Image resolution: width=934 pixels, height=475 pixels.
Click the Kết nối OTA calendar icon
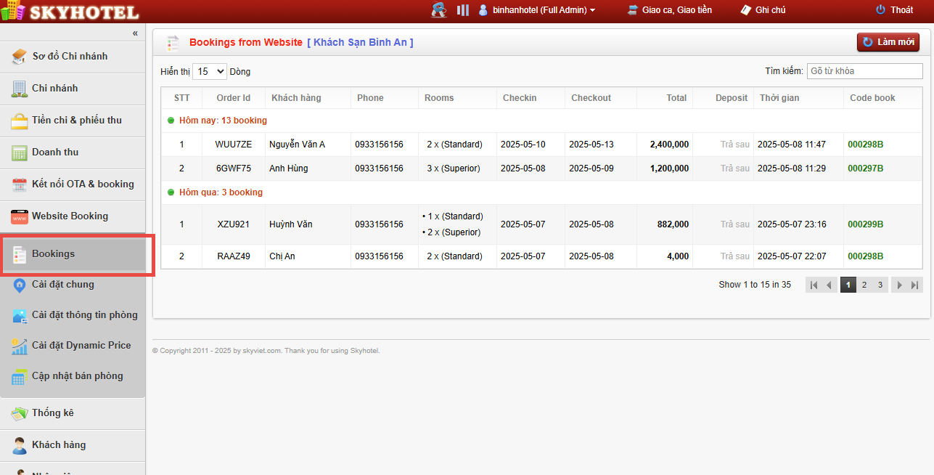(20, 184)
